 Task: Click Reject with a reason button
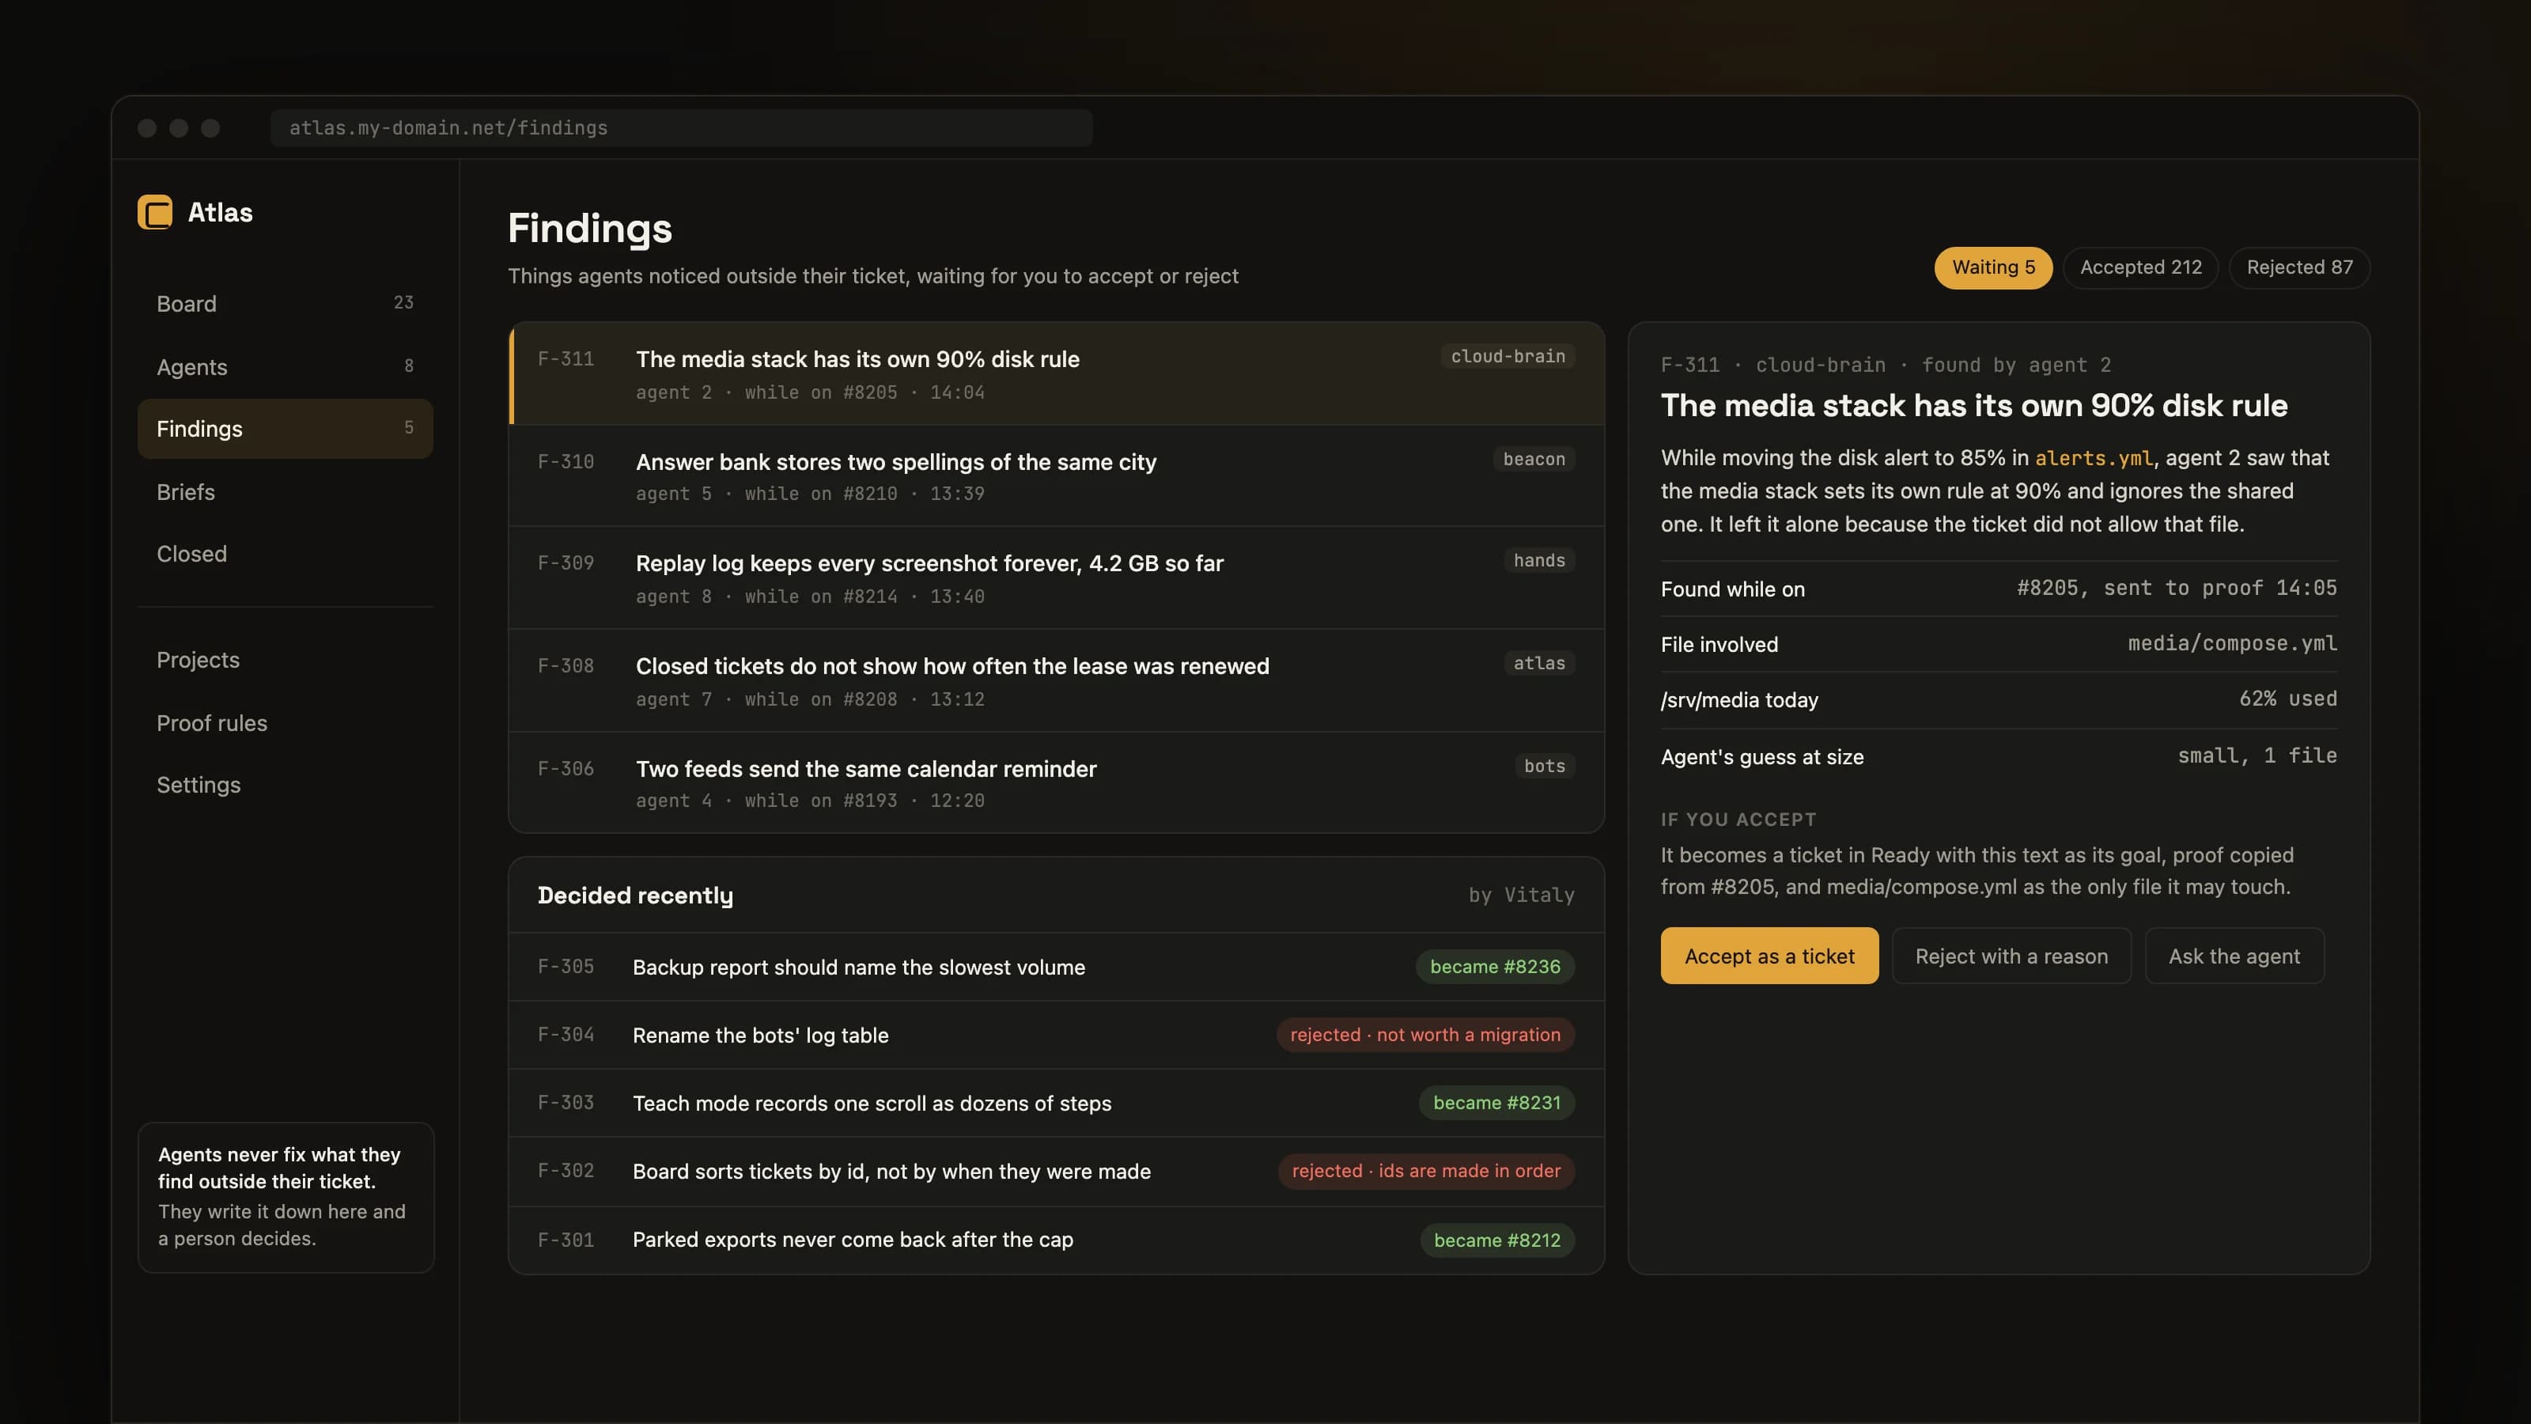click(x=2011, y=956)
